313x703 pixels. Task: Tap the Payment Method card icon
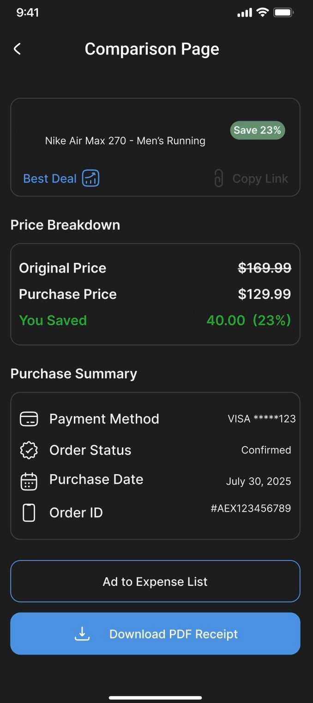pos(29,419)
